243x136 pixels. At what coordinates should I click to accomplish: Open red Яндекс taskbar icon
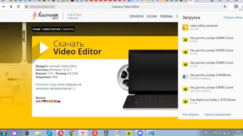point(95,133)
